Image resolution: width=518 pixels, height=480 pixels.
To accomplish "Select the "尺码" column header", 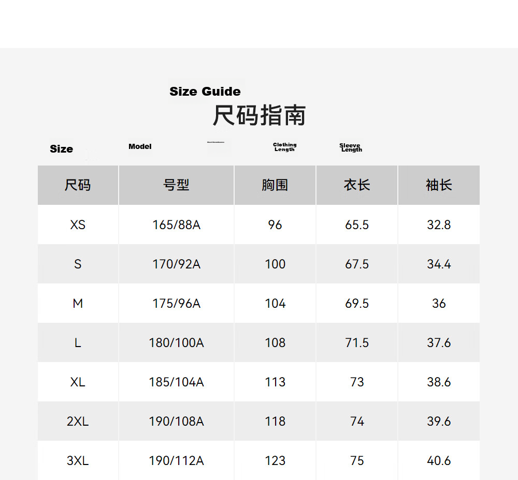I will (78, 185).
